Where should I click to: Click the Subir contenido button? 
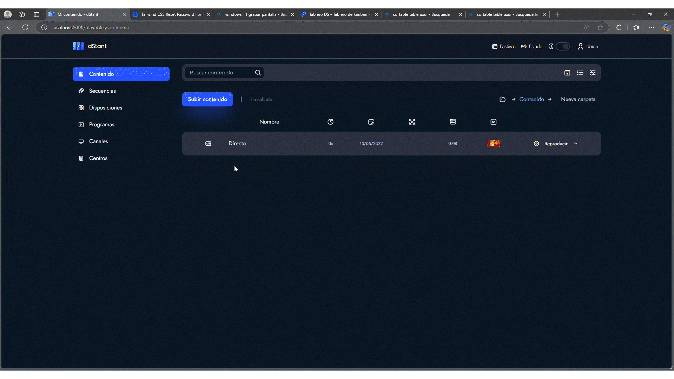pos(207,99)
